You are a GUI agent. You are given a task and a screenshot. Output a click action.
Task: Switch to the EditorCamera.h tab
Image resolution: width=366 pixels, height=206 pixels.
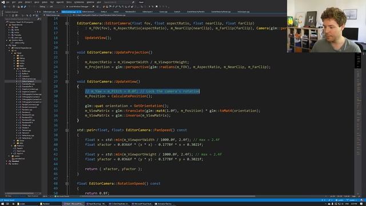[x=88, y=11]
